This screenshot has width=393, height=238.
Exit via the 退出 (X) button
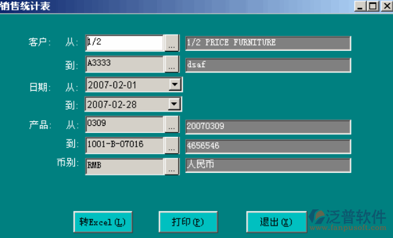click(x=276, y=222)
